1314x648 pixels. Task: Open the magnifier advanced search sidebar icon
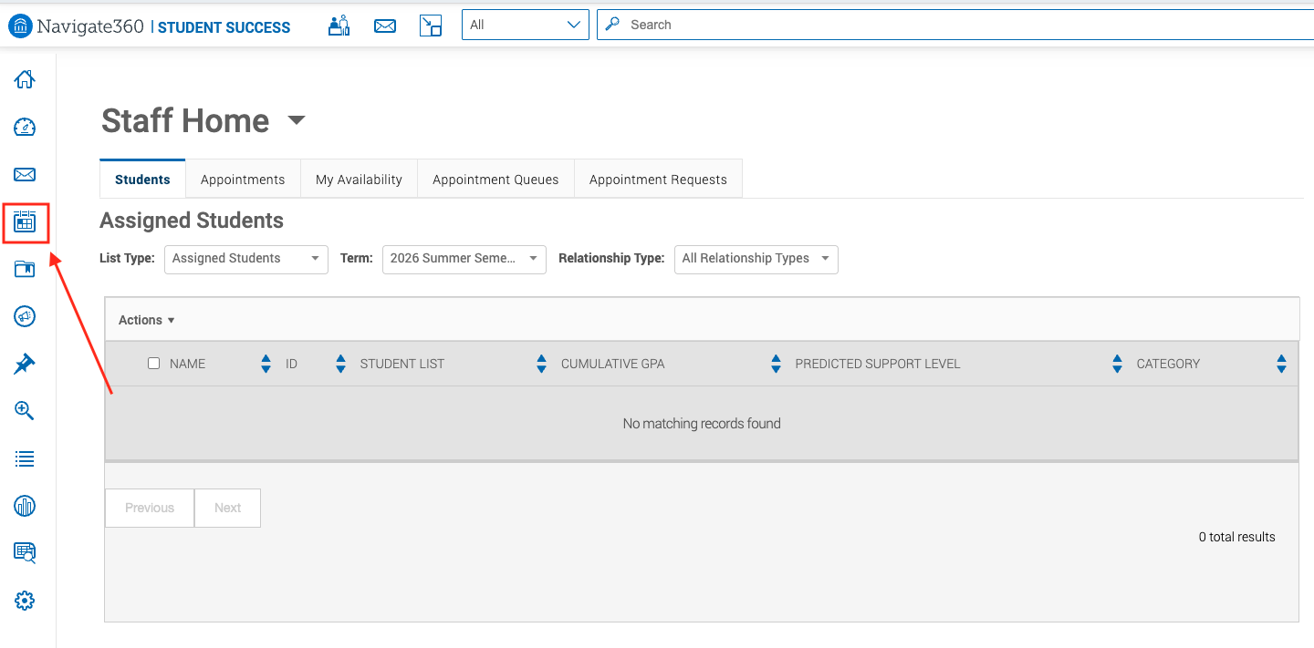[x=25, y=411]
